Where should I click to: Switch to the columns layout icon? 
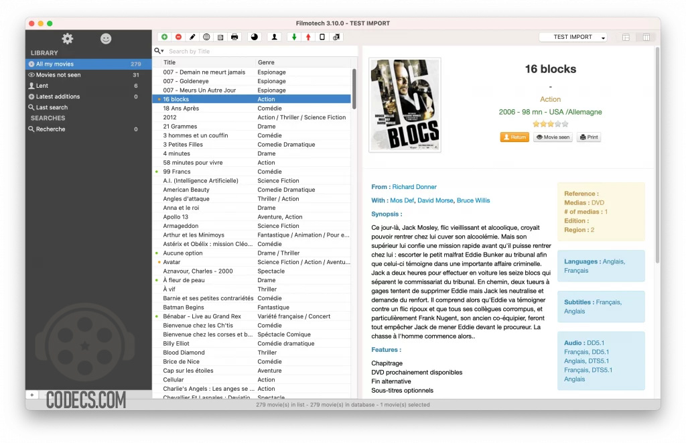tap(646, 38)
